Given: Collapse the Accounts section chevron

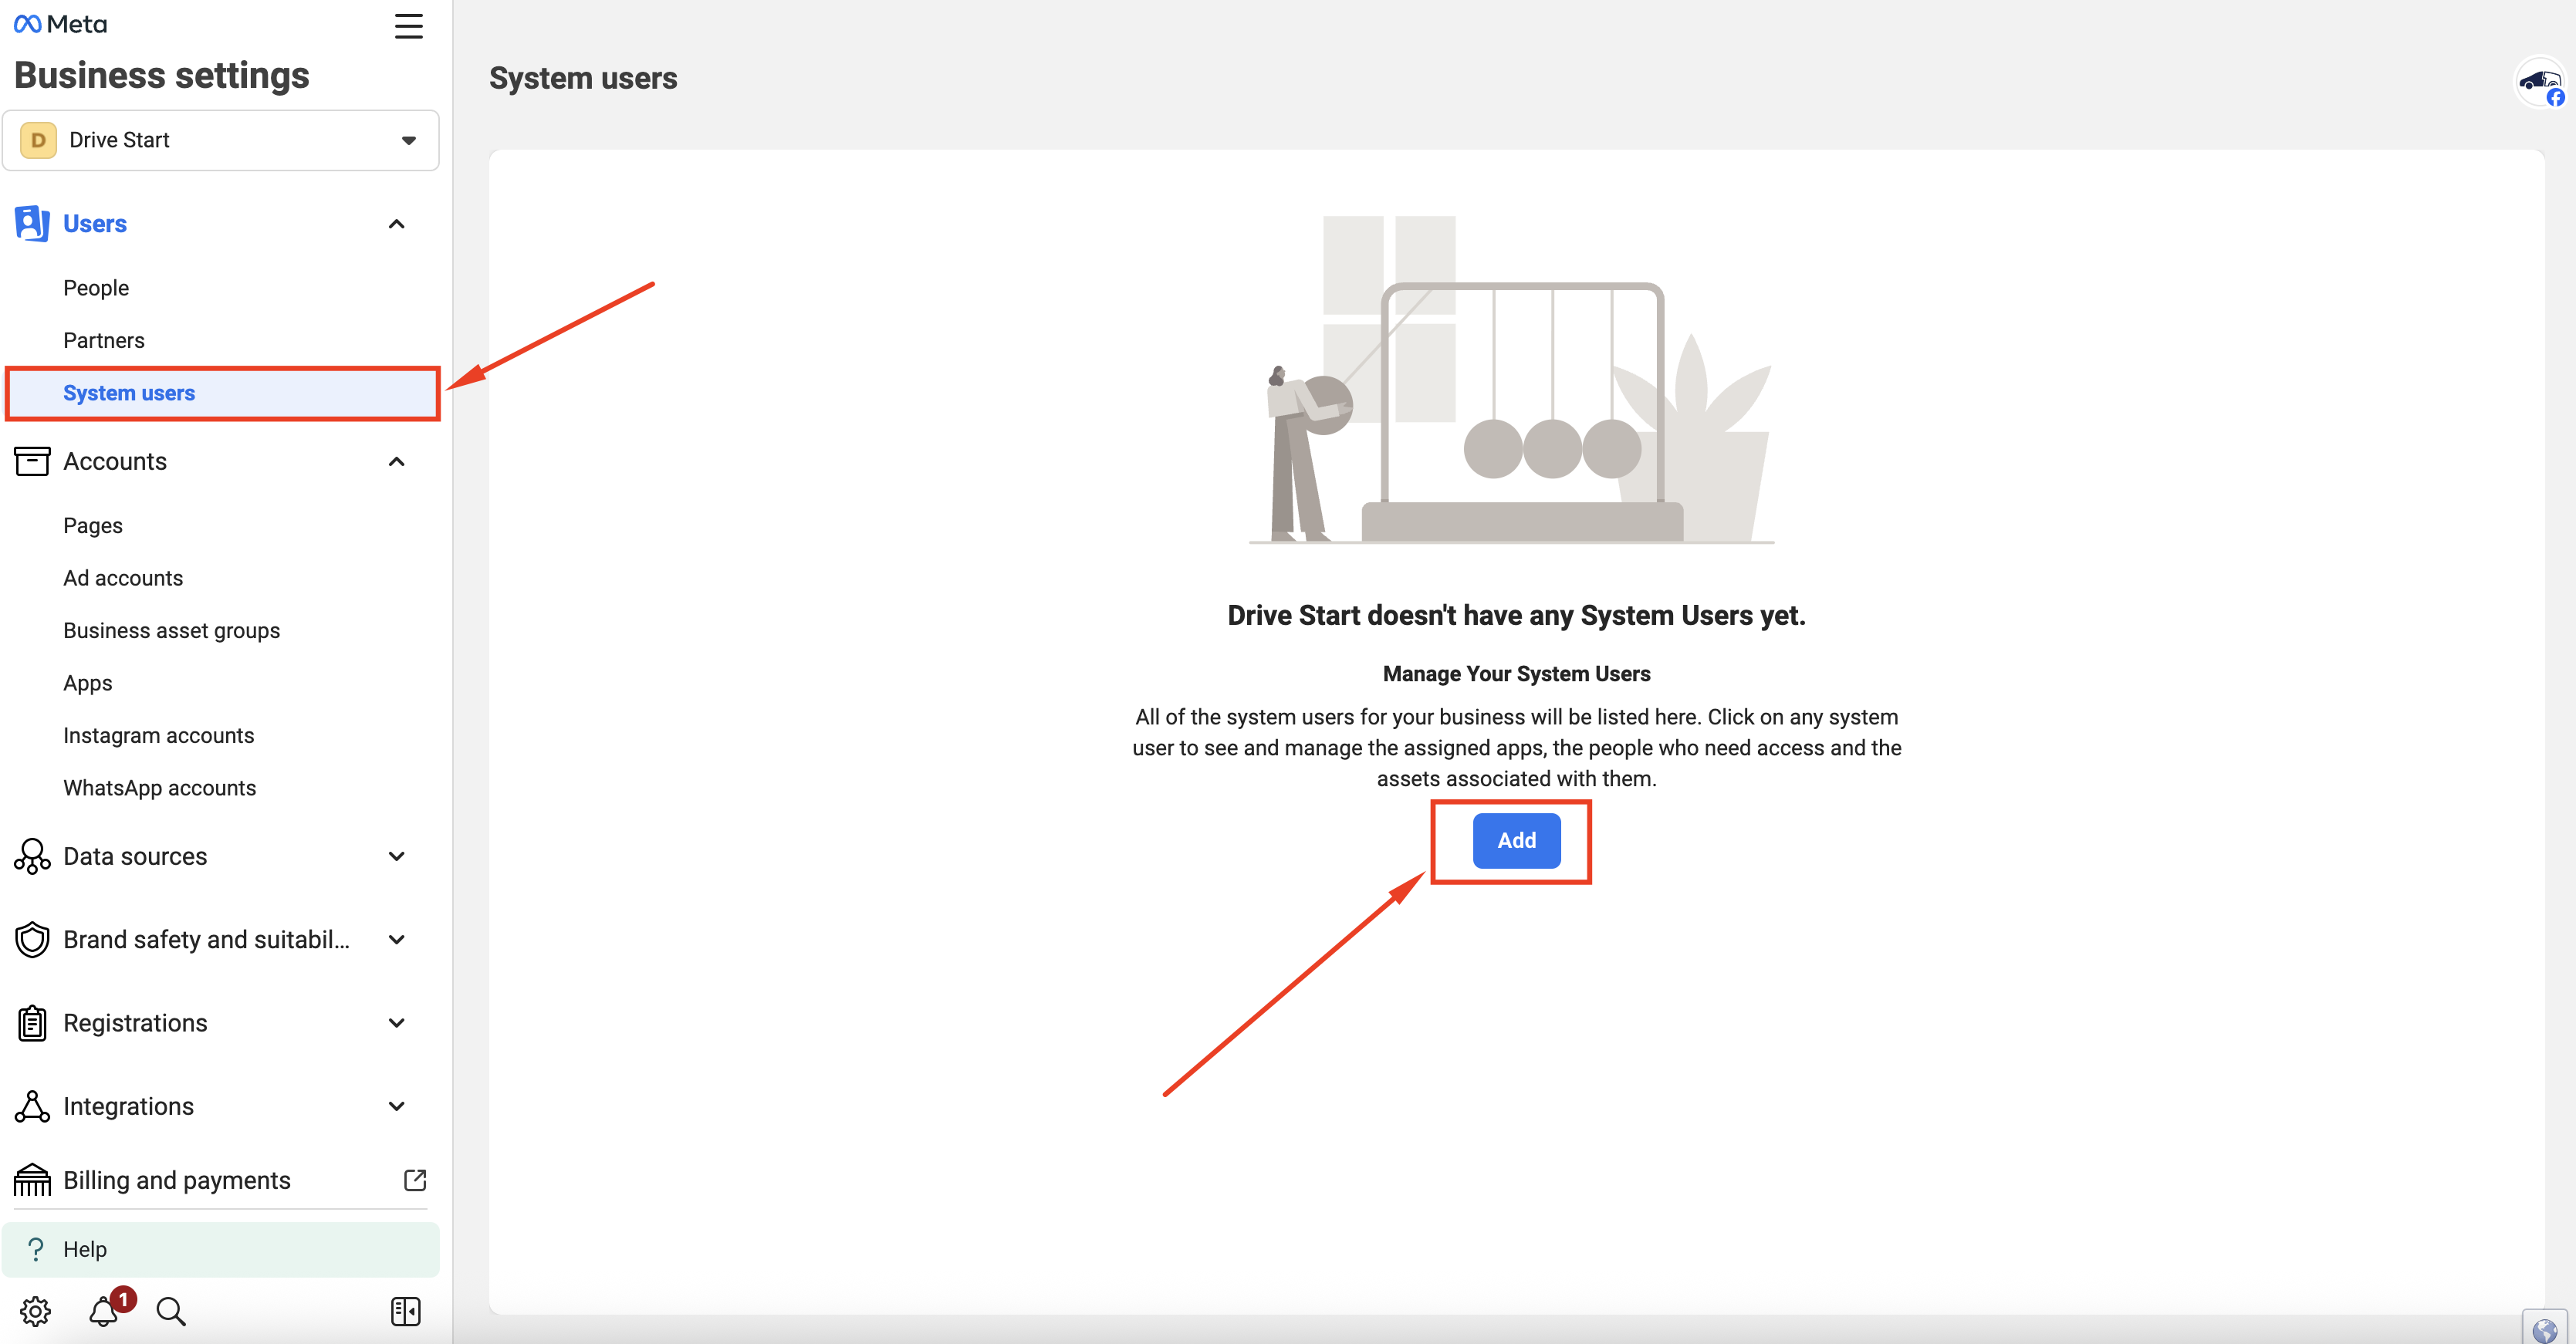Looking at the screenshot, I should click(x=396, y=462).
